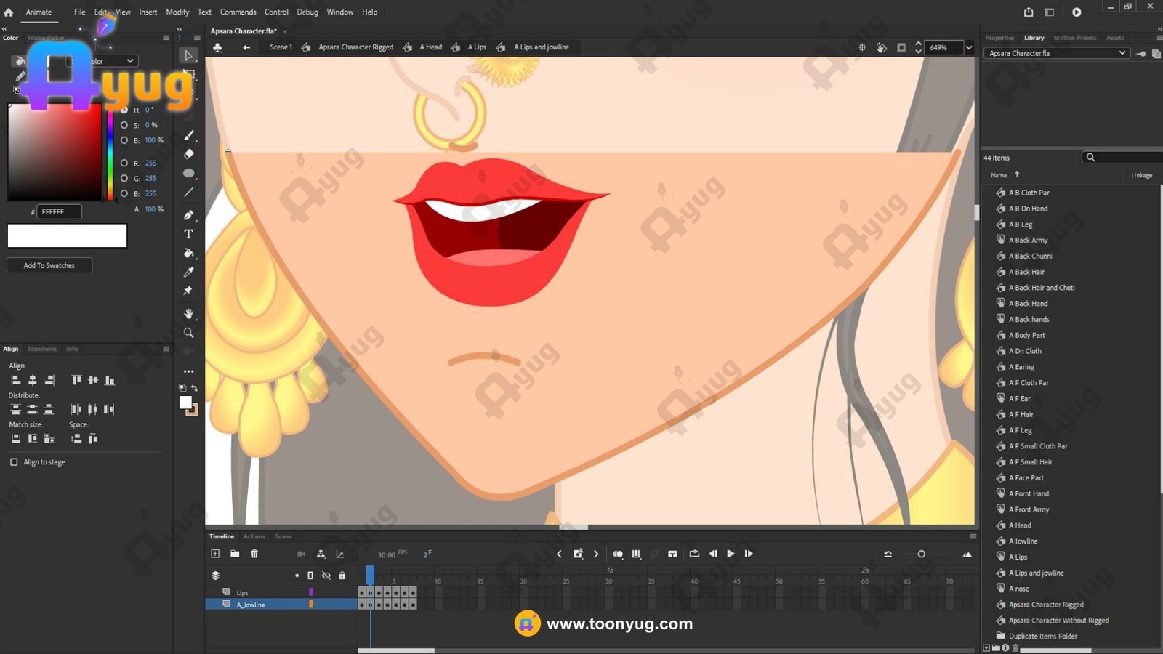Open the File menu
The image size is (1163, 654).
pyautogui.click(x=79, y=12)
